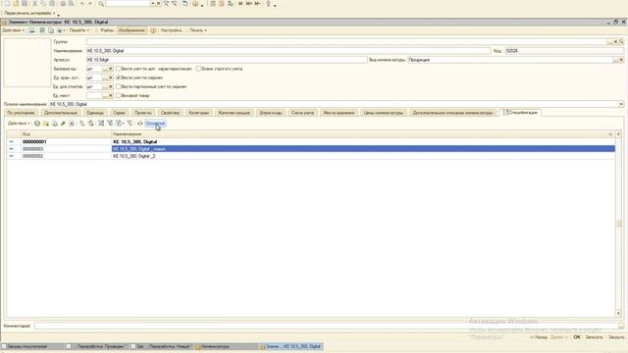
Task: Clear the Ед. мест field with X
Action: (x=111, y=96)
